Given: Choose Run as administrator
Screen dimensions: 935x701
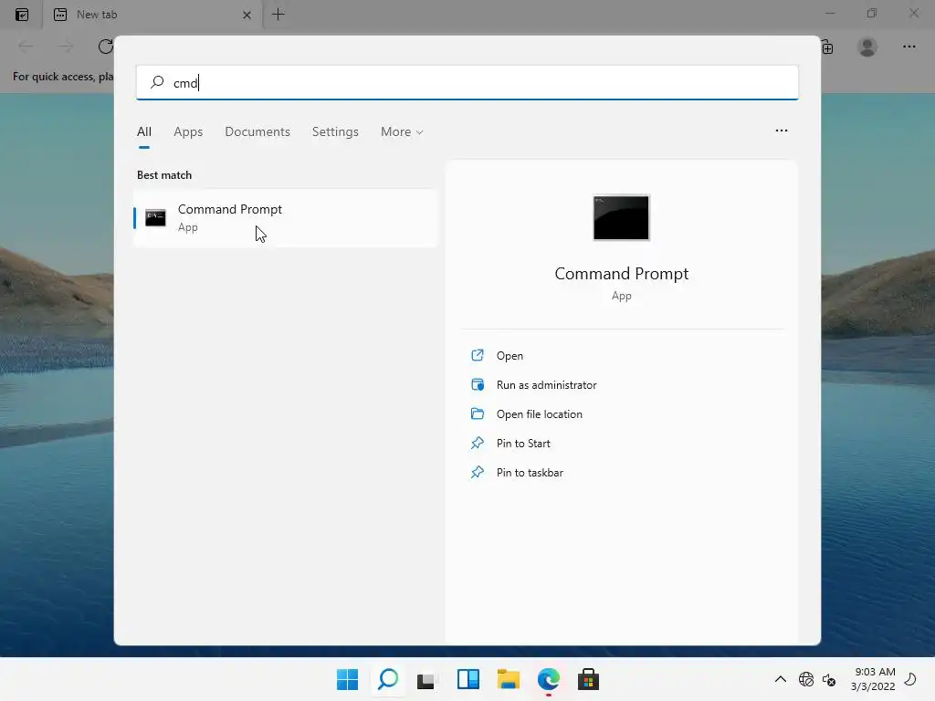Looking at the screenshot, I should tap(546, 385).
